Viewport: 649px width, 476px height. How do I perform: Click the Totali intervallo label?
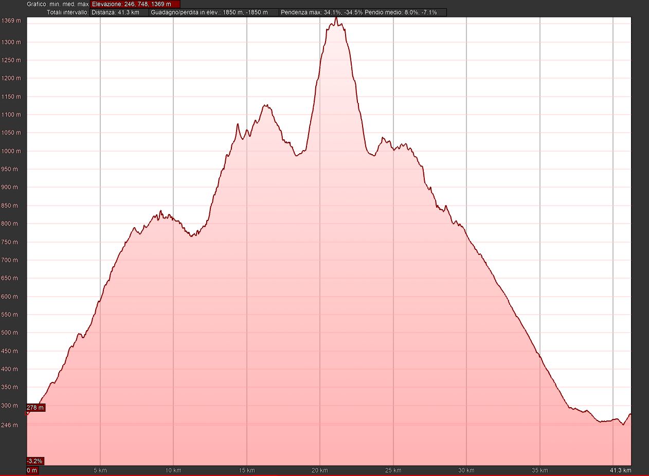point(67,12)
